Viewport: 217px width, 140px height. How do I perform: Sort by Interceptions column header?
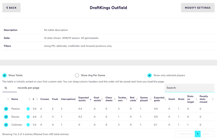pyautogui.click(x=68, y=99)
